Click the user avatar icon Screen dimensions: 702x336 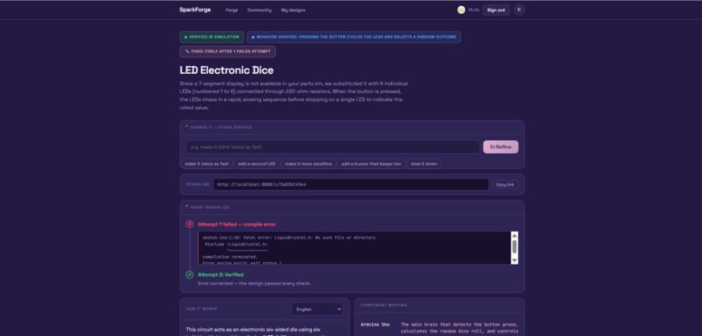tap(461, 10)
